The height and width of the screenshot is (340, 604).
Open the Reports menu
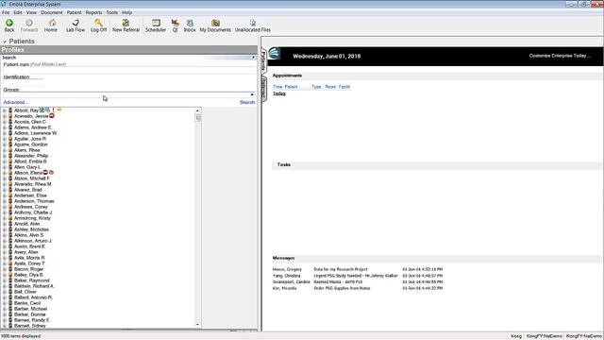point(93,12)
